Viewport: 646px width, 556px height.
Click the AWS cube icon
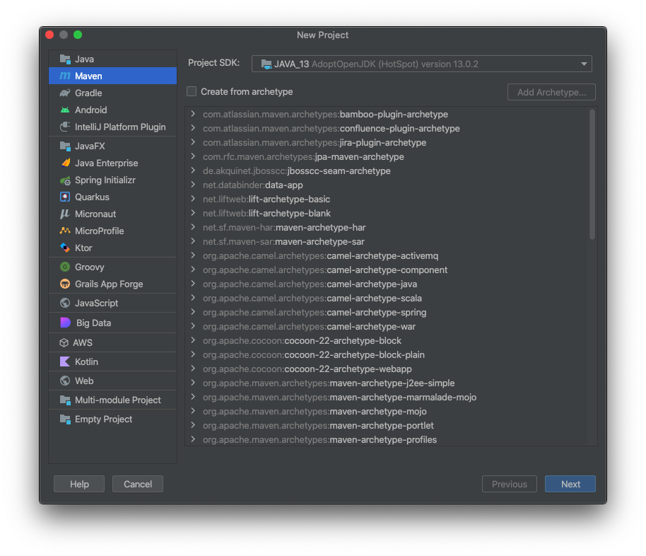pos(64,342)
